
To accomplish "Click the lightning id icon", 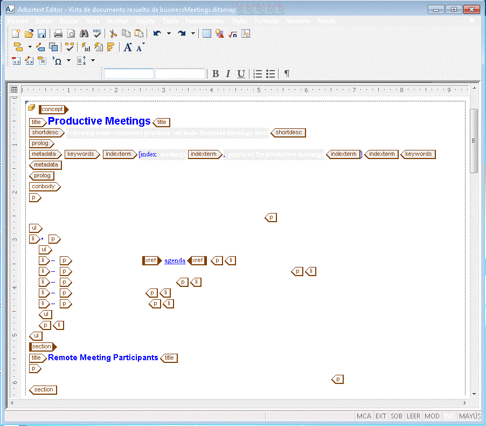I will pos(86,47).
